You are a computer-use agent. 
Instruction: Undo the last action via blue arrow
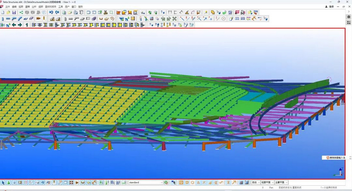51,12
